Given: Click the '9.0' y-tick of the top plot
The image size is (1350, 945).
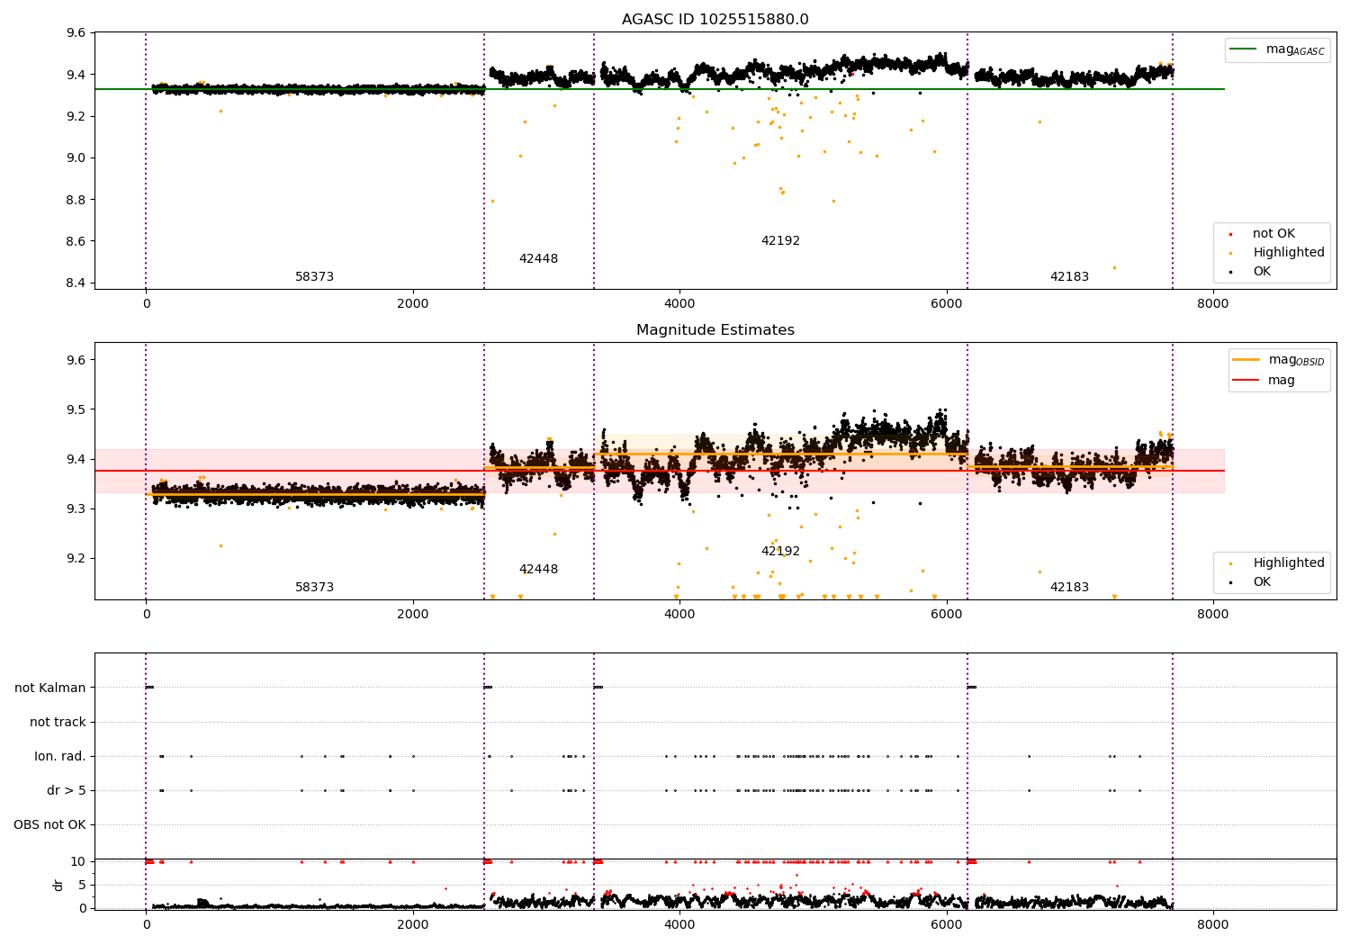Looking at the screenshot, I should click(76, 158).
